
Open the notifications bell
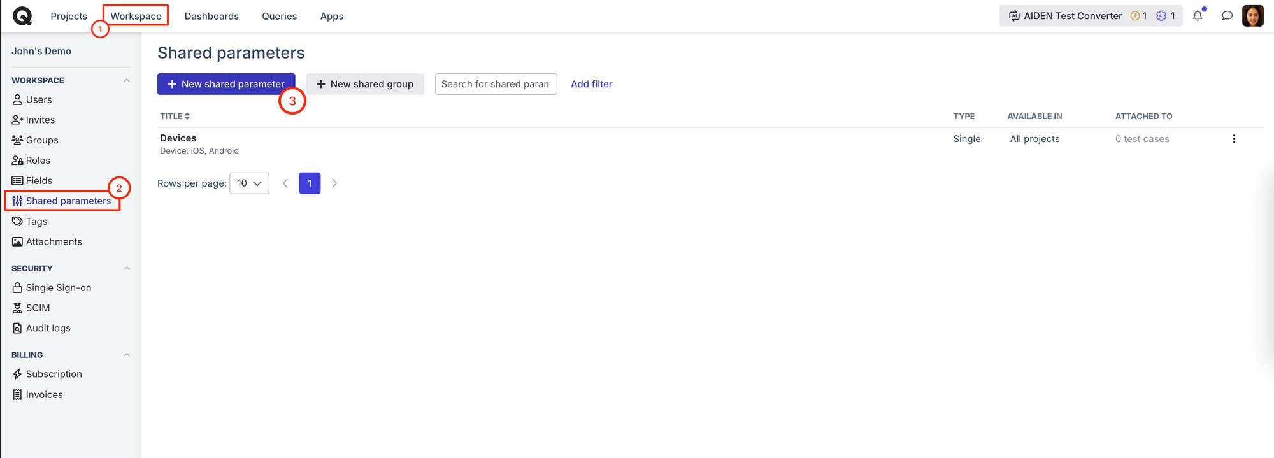click(1198, 16)
